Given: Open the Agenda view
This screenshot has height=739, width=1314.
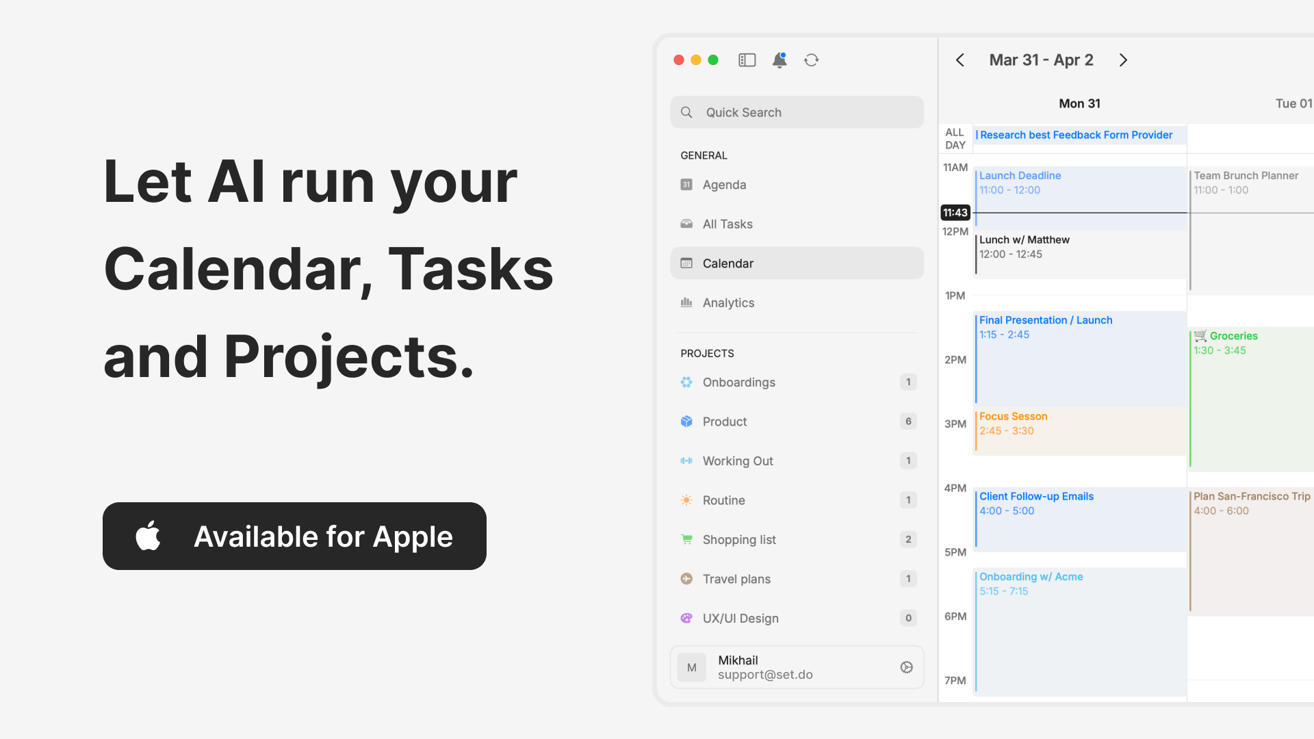Looking at the screenshot, I should point(797,185).
